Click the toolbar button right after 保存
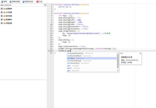The image size is (156, 108). [x=15, y=1]
